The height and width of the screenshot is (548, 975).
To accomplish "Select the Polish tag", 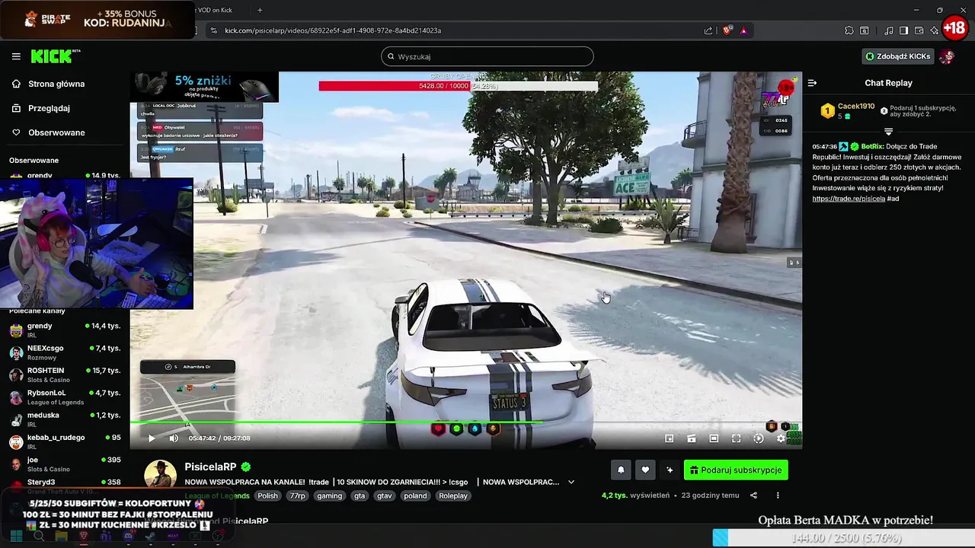I will 267,495.
